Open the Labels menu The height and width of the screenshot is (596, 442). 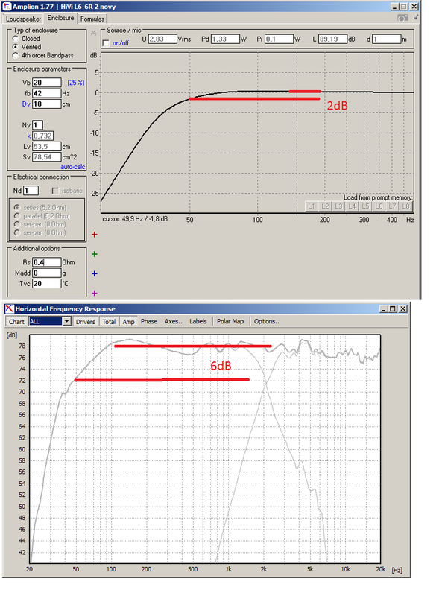pyautogui.click(x=198, y=321)
